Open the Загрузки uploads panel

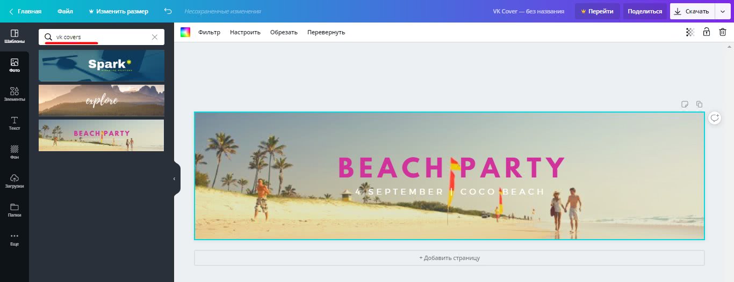pos(15,181)
